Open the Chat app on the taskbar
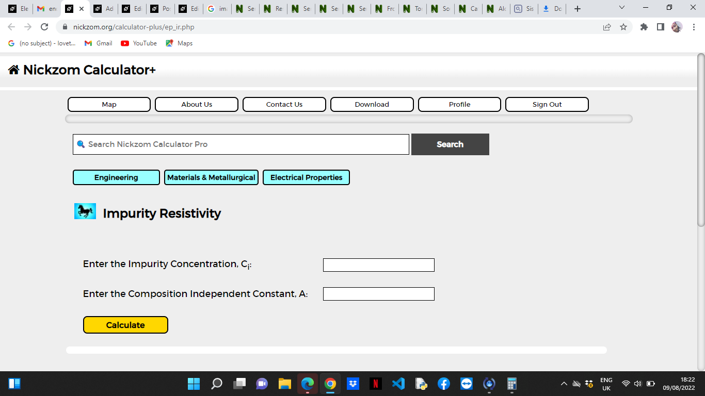This screenshot has height=396, width=705. click(262, 384)
